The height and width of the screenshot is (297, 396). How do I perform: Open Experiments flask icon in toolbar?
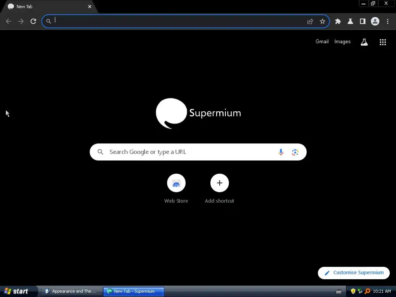point(350,22)
